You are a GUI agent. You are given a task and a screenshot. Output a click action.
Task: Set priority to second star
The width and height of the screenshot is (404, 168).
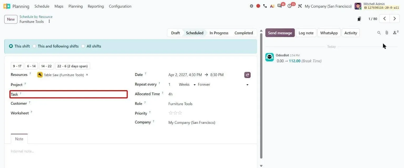(x=175, y=113)
